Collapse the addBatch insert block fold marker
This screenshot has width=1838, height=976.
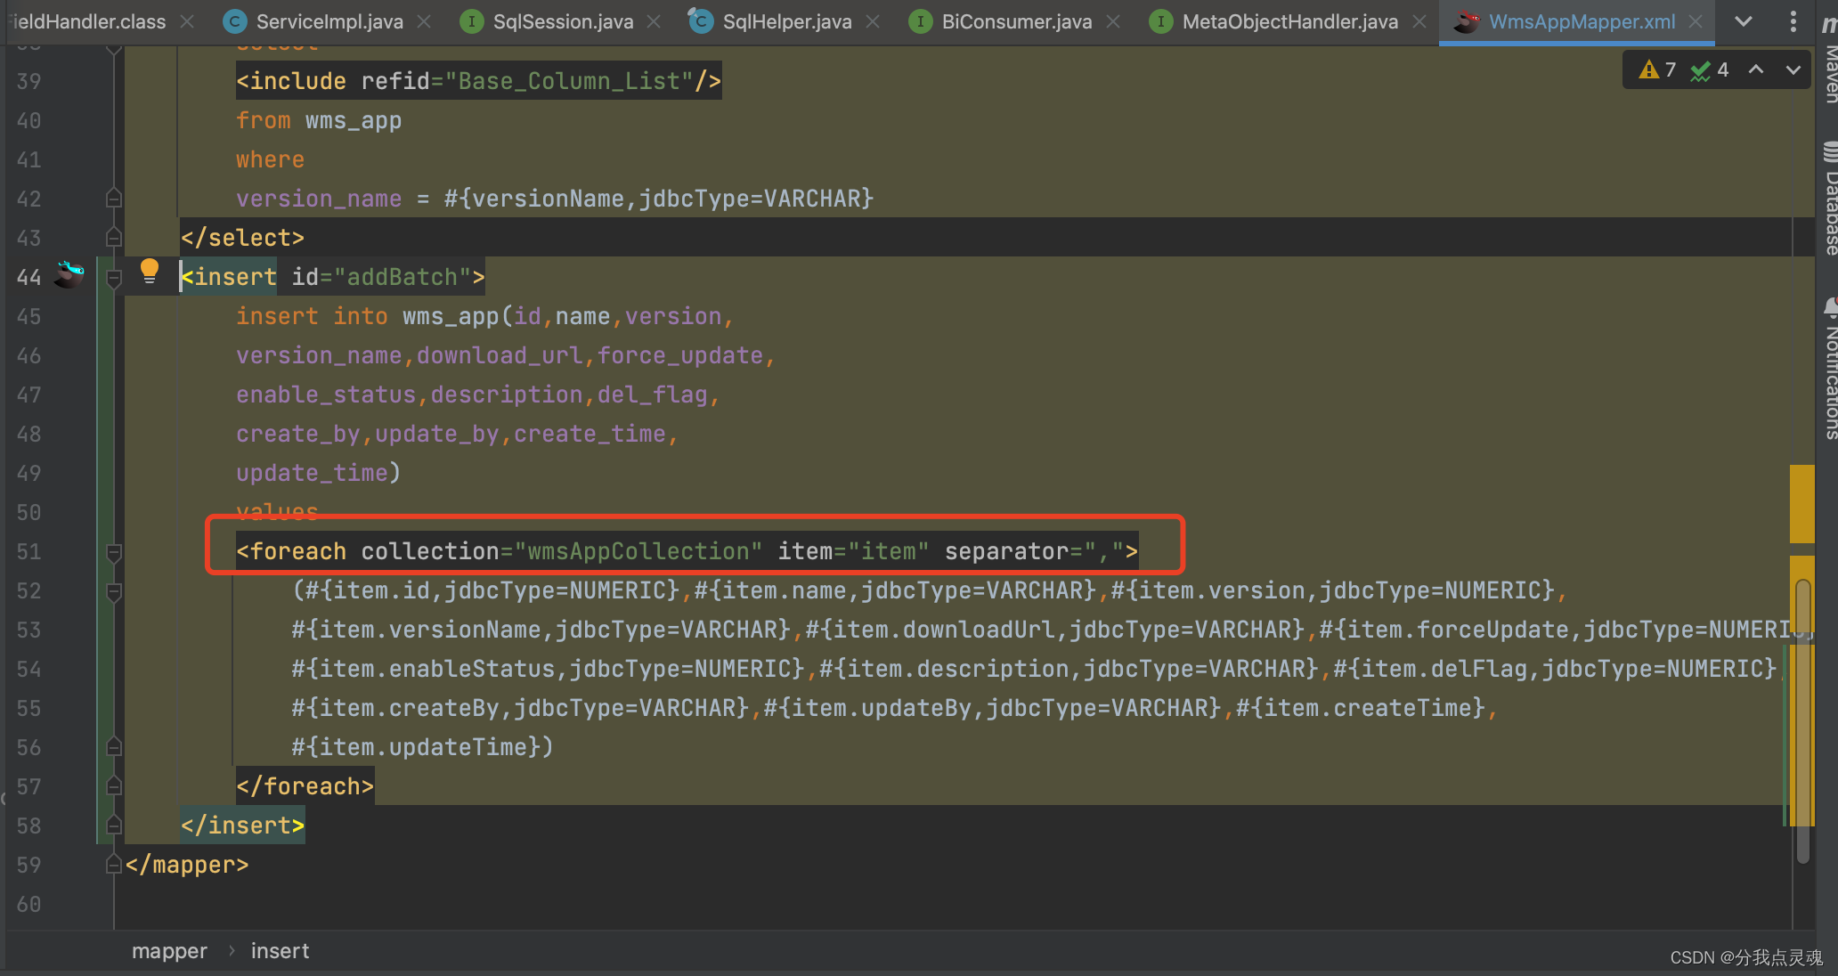113,277
